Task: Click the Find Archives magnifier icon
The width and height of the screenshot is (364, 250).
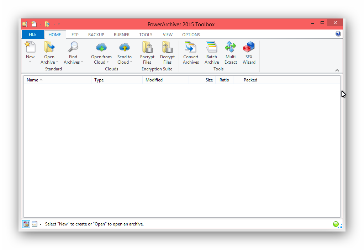Action: point(73,47)
